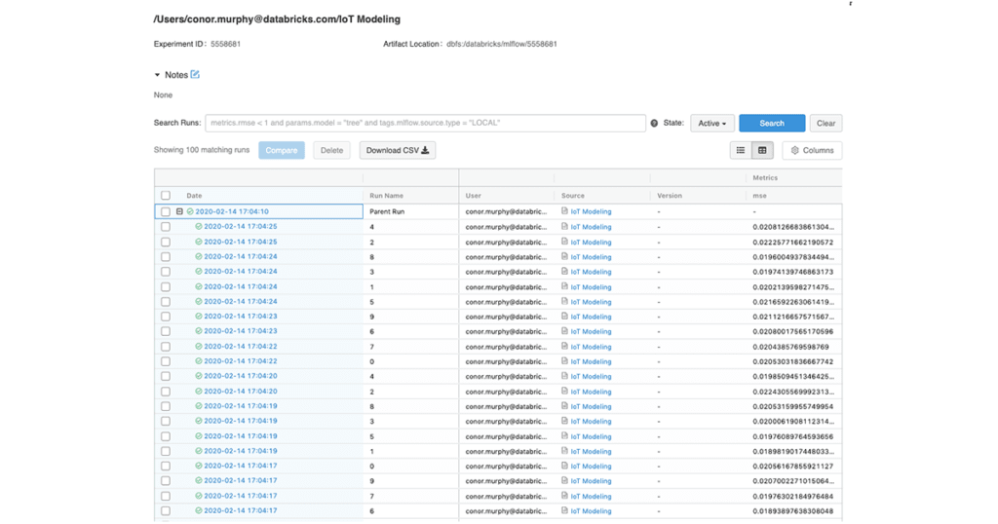The height and width of the screenshot is (524, 998).
Task: Click the mse metrics column header
Action: pyautogui.click(x=758, y=196)
